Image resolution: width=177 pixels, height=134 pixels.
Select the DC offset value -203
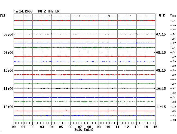coord(173,75)
